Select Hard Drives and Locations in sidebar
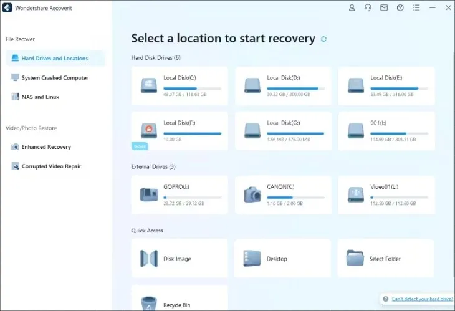Screen dimensions: 455x311 (x=55, y=59)
